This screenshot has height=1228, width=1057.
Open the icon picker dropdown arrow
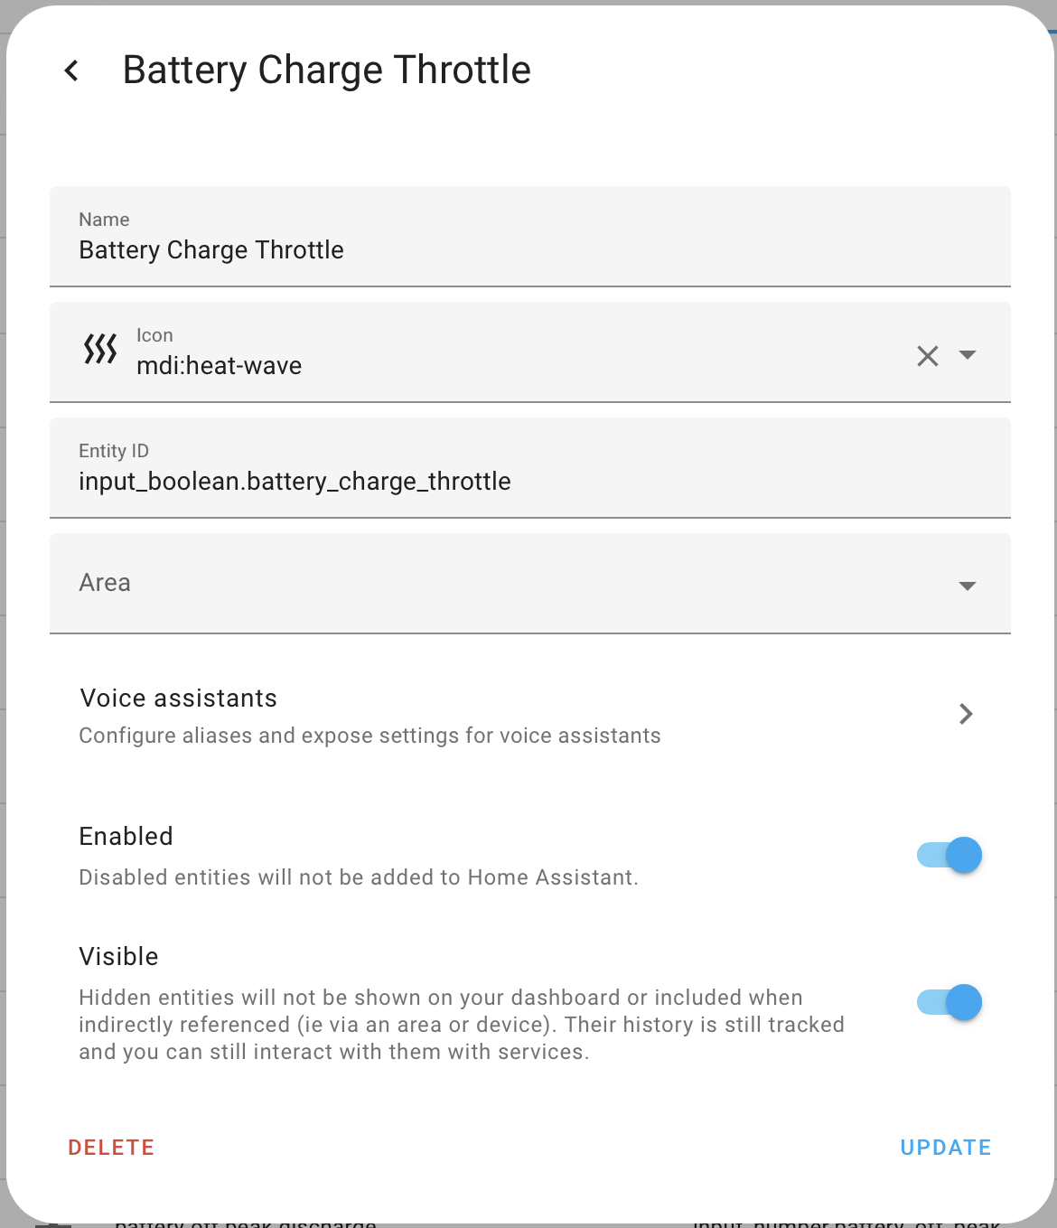[x=968, y=355]
